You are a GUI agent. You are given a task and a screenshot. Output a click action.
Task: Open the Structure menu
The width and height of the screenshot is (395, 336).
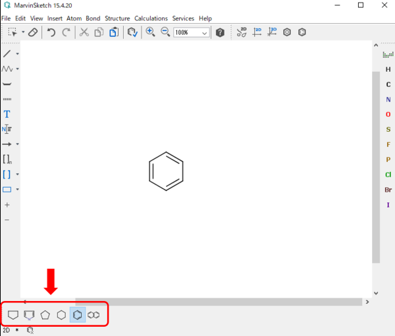click(117, 18)
